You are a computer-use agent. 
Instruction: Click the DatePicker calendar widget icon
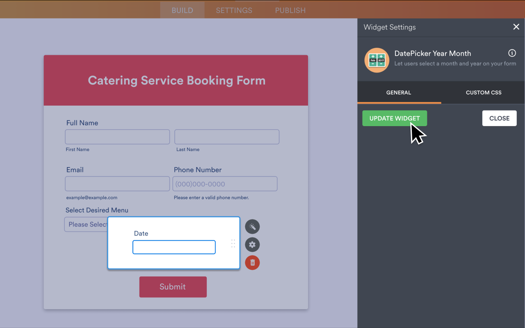coord(377,60)
